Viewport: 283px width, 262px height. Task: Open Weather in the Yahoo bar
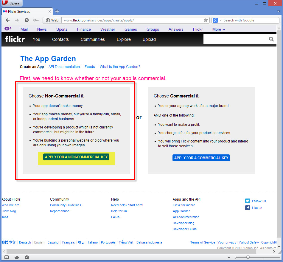[108, 29]
